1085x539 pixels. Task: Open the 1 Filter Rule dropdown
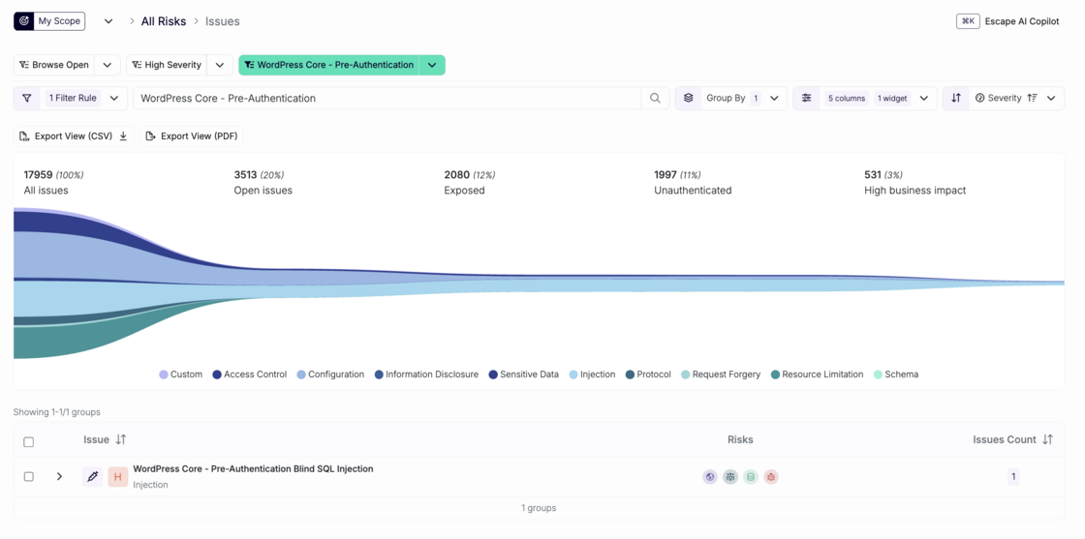point(83,98)
